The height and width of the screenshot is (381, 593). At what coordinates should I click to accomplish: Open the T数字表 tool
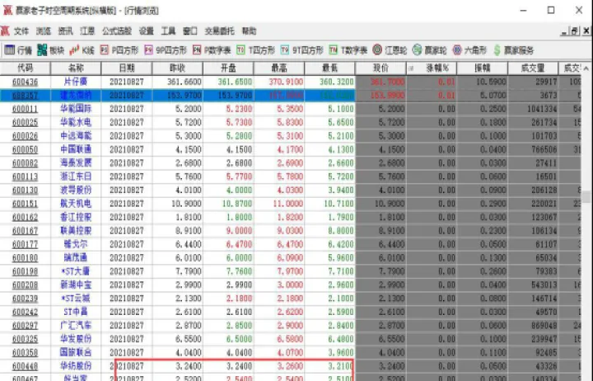coord(348,50)
